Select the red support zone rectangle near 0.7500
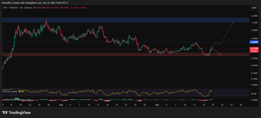This screenshot has width=261, height=118. click(x=125, y=55)
